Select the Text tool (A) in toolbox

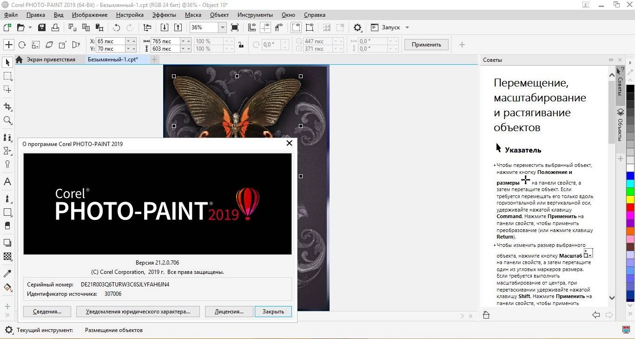[x=7, y=182]
